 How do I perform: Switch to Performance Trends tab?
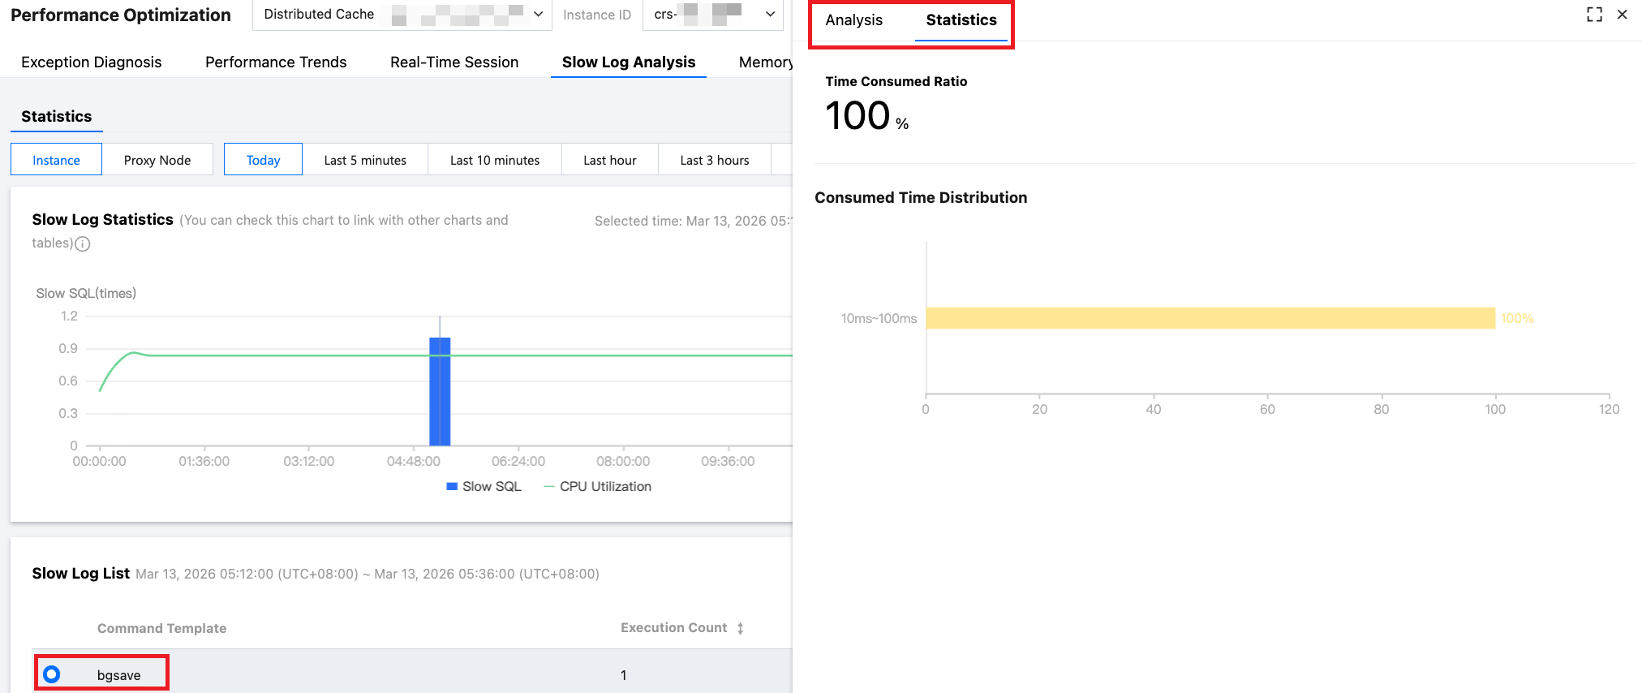pos(276,62)
